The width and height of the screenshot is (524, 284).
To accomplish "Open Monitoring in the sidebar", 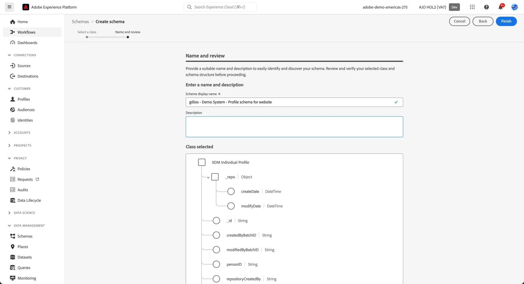I will pyautogui.click(x=32, y=278).
